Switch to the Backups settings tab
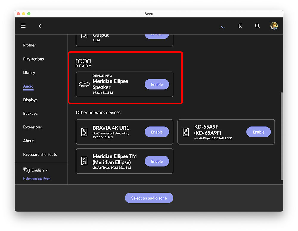298x231 pixels. [30, 114]
